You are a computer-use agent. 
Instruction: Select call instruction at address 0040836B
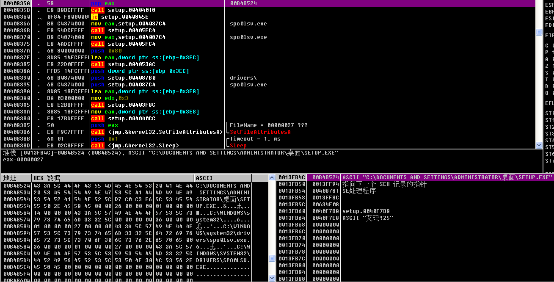267,30
